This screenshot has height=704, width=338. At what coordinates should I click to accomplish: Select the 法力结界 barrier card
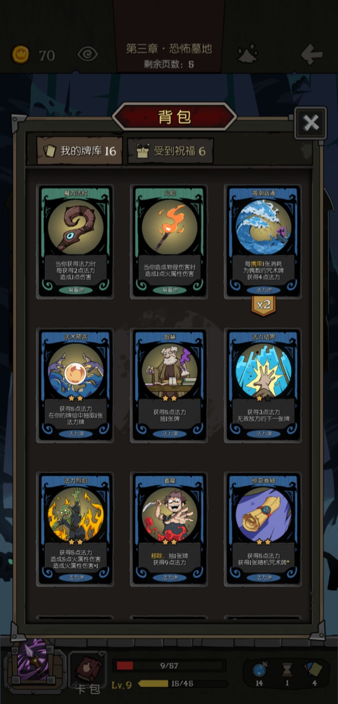(263, 385)
